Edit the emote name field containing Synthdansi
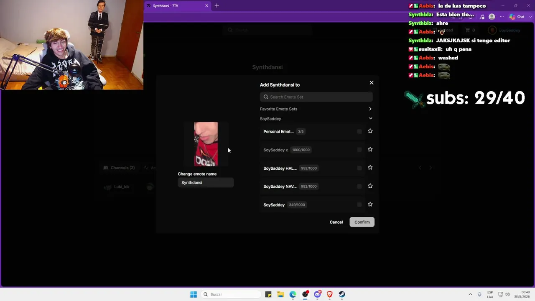Screen dimensions: 535x301 click(x=206, y=183)
